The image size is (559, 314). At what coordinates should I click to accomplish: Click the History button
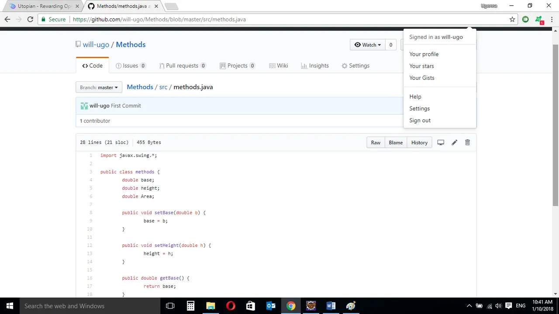tap(419, 142)
